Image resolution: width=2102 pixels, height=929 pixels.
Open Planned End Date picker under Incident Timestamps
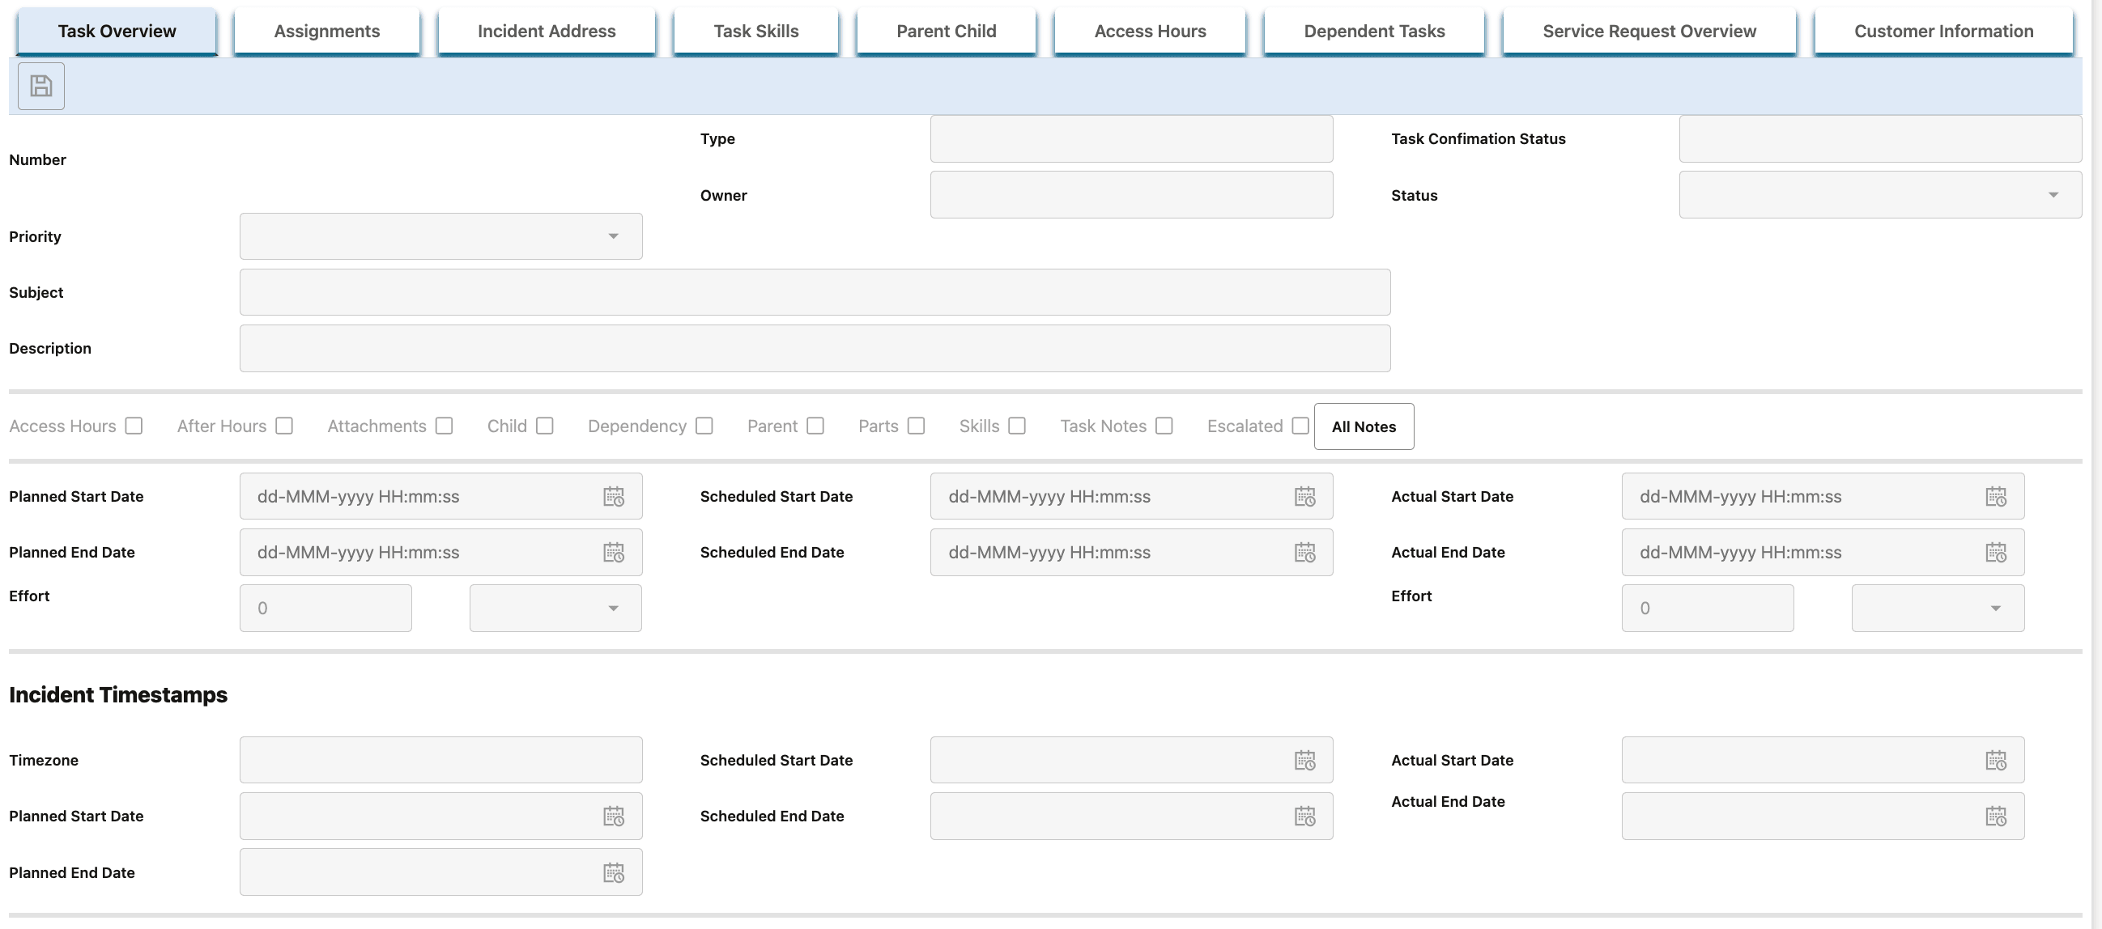(x=614, y=872)
